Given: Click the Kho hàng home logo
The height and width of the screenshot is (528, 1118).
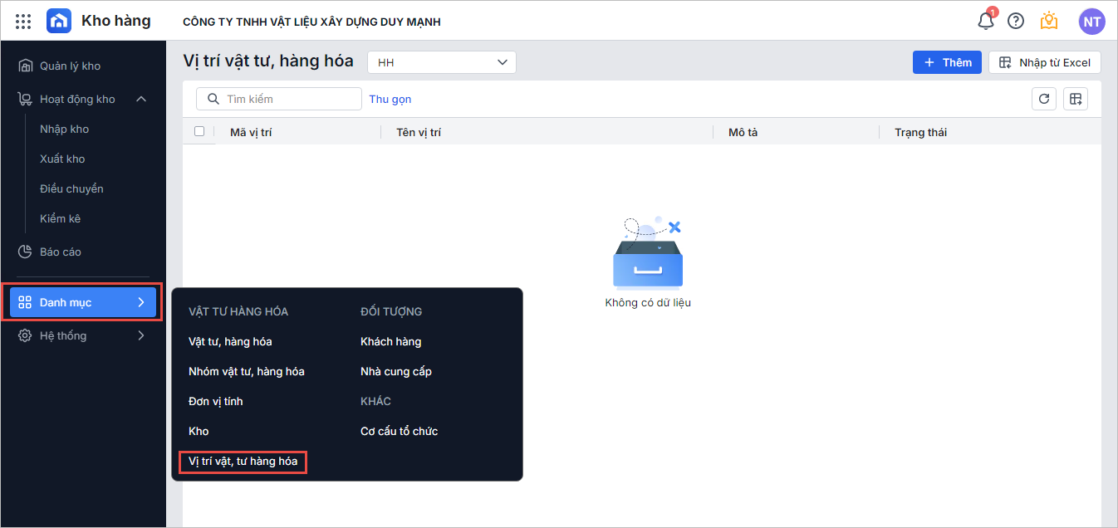Looking at the screenshot, I should tap(59, 21).
